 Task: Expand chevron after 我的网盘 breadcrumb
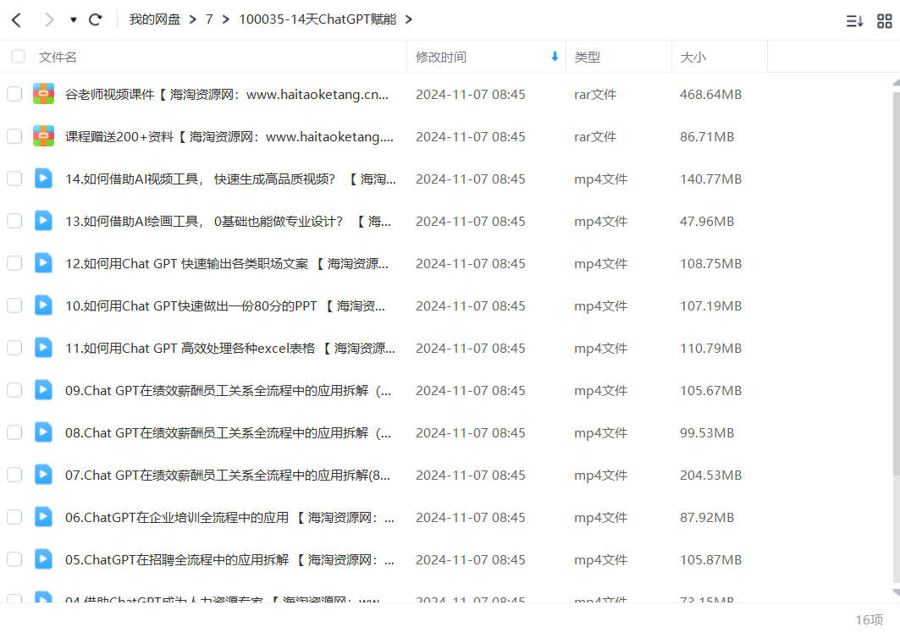click(193, 20)
